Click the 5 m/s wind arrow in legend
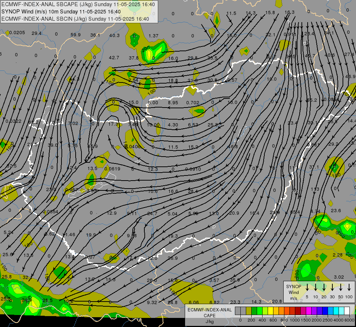 (x=307, y=287)
